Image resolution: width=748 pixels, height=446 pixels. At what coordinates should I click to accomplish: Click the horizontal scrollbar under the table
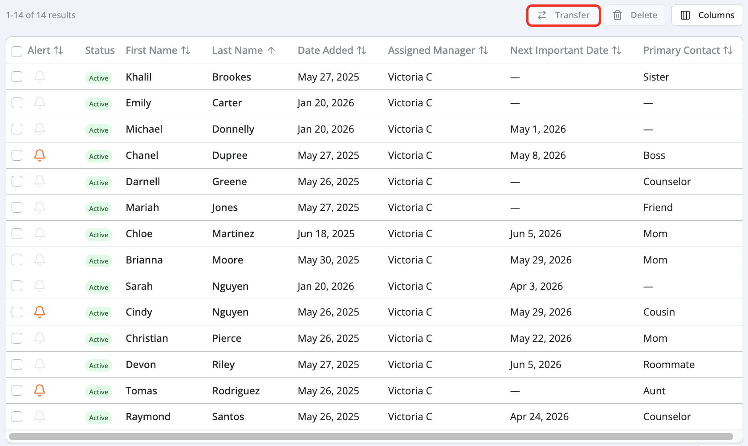(x=370, y=437)
